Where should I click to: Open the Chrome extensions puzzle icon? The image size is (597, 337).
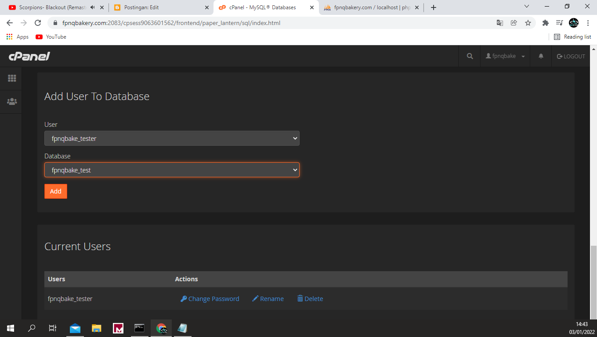coord(546,23)
